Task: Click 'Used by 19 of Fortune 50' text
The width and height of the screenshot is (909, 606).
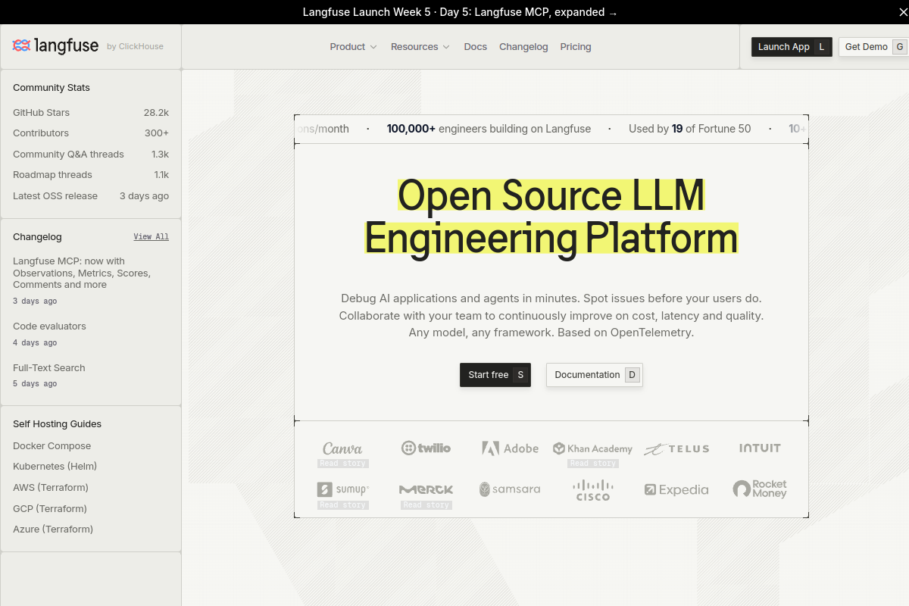Action: pyautogui.click(x=690, y=129)
